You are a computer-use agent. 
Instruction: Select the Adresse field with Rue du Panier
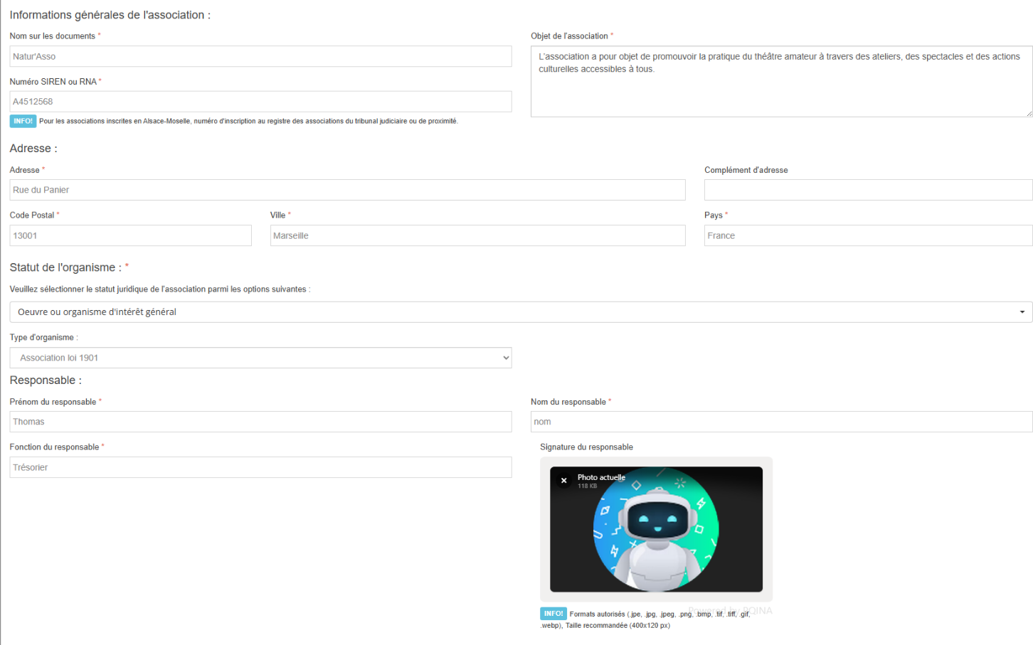(x=347, y=190)
